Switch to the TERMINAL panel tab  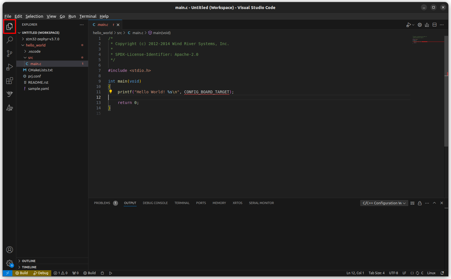[x=182, y=203]
